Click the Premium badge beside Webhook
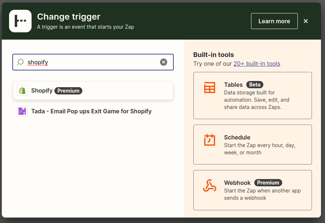The height and width of the screenshot is (223, 325). 268,183
